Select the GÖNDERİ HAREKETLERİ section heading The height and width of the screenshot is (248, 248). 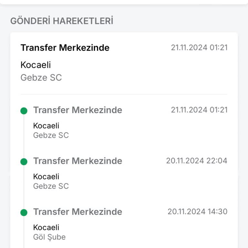click(62, 21)
